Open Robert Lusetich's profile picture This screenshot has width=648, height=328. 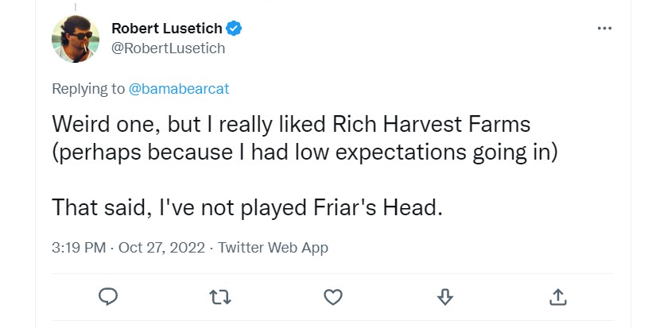click(x=76, y=39)
